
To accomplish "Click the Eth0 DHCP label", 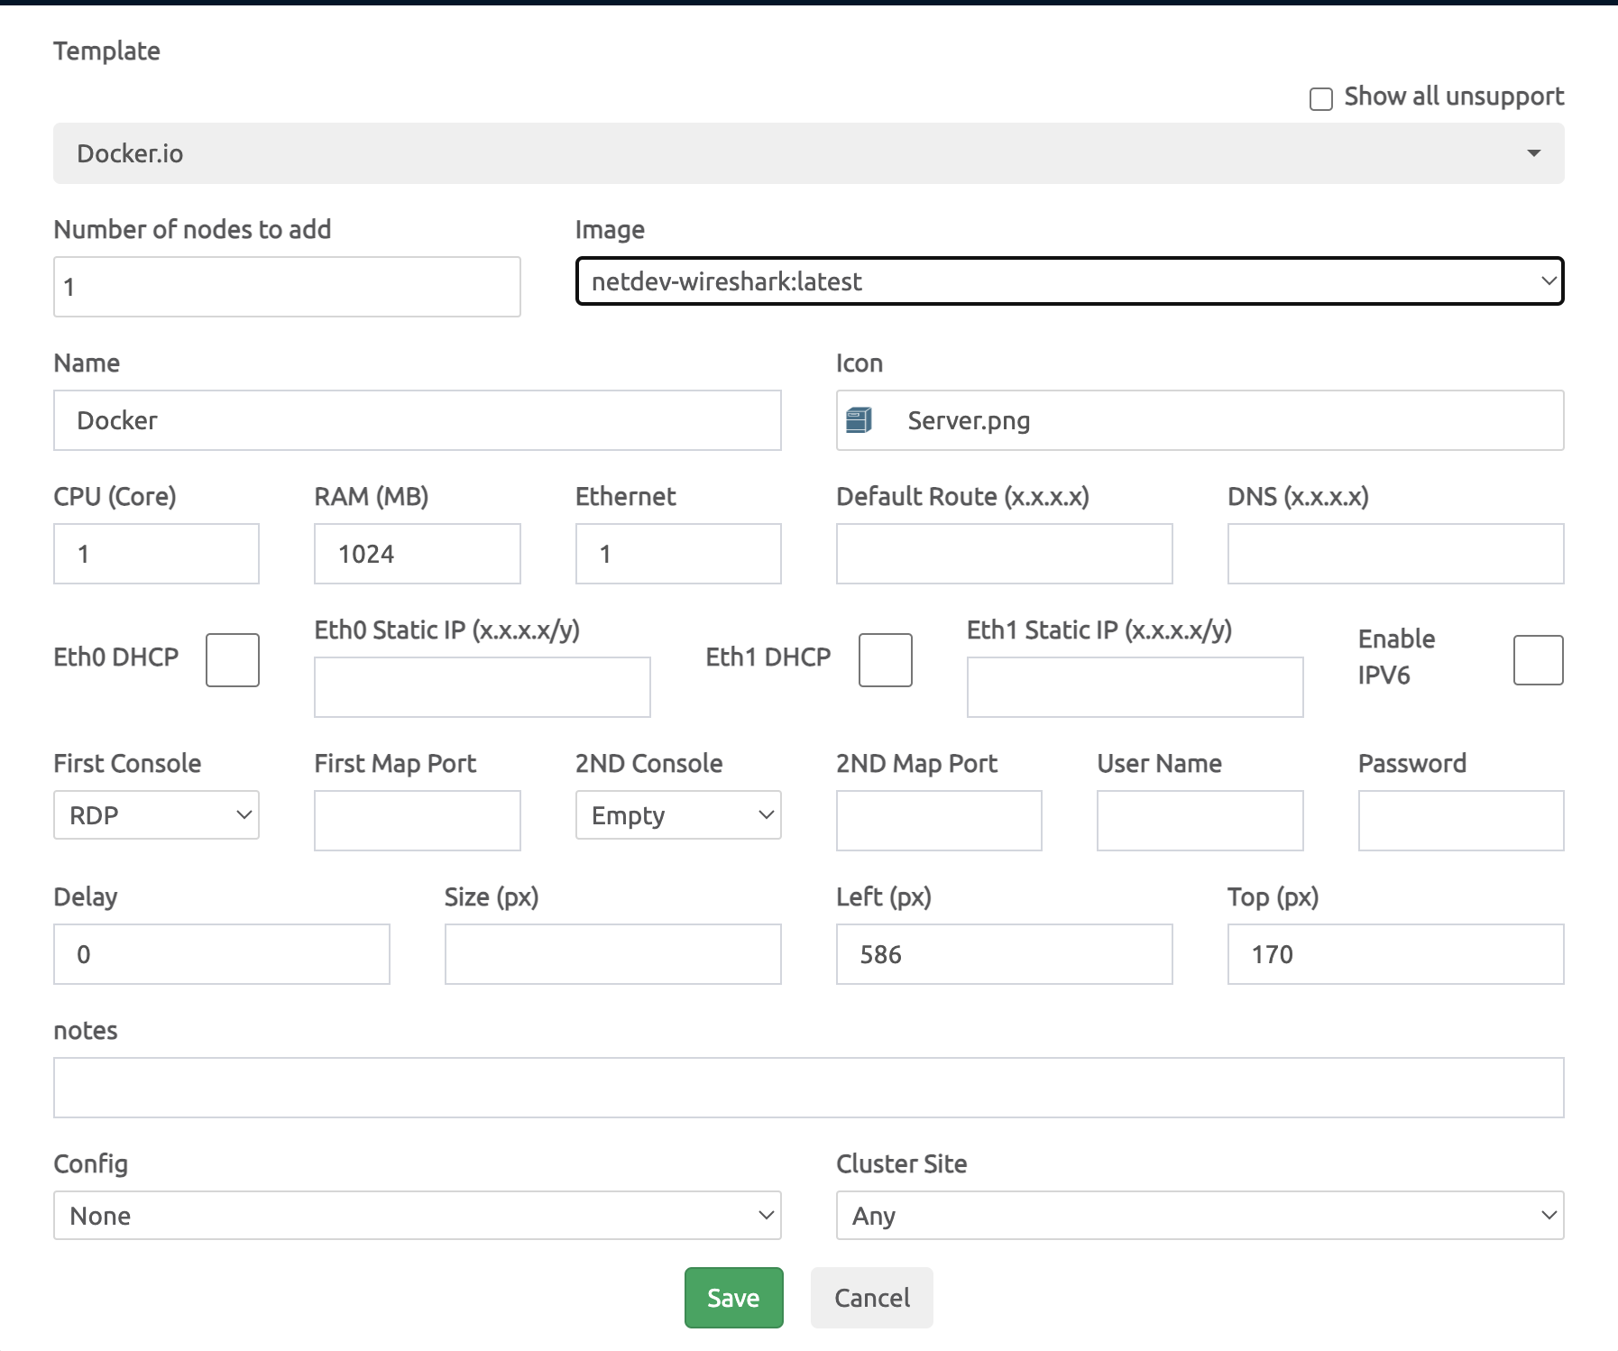I will pos(116,657).
